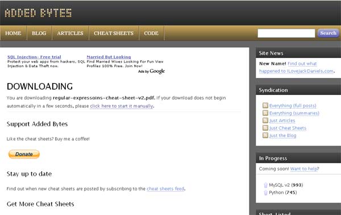
Task: Go to the HOME menu item
Action: pyautogui.click(x=13, y=34)
